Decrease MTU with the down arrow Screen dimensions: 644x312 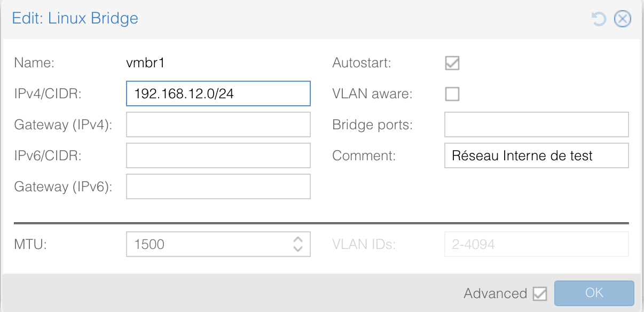pos(298,249)
